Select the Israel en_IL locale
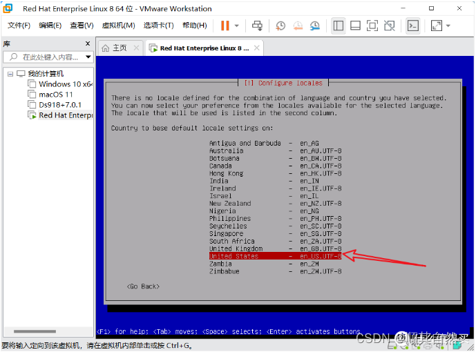 (264, 196)
